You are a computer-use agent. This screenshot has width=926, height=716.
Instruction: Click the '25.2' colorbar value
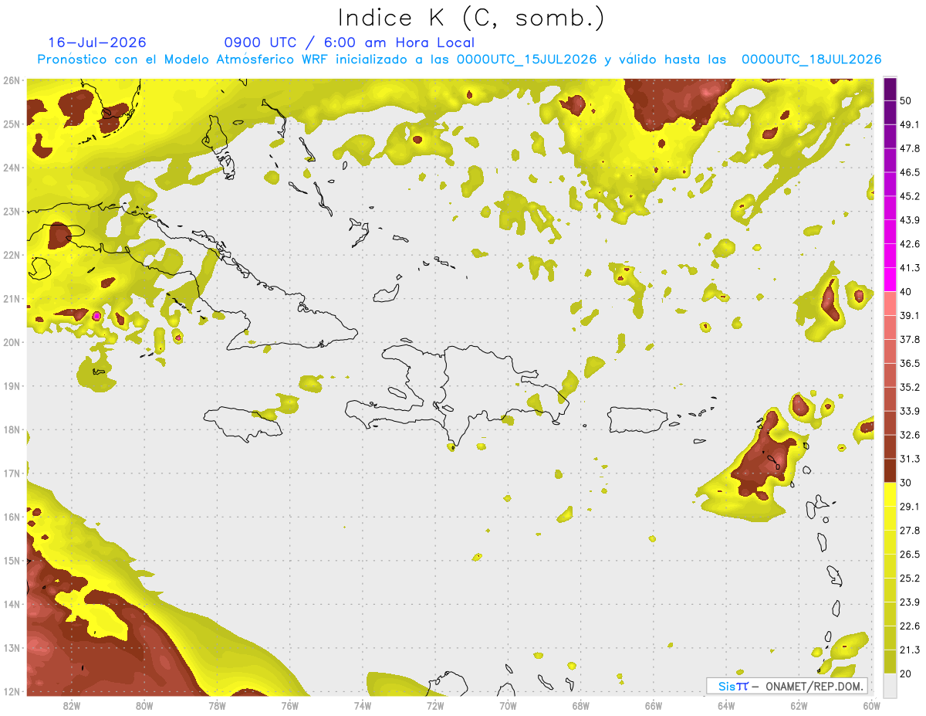point(910,578)
